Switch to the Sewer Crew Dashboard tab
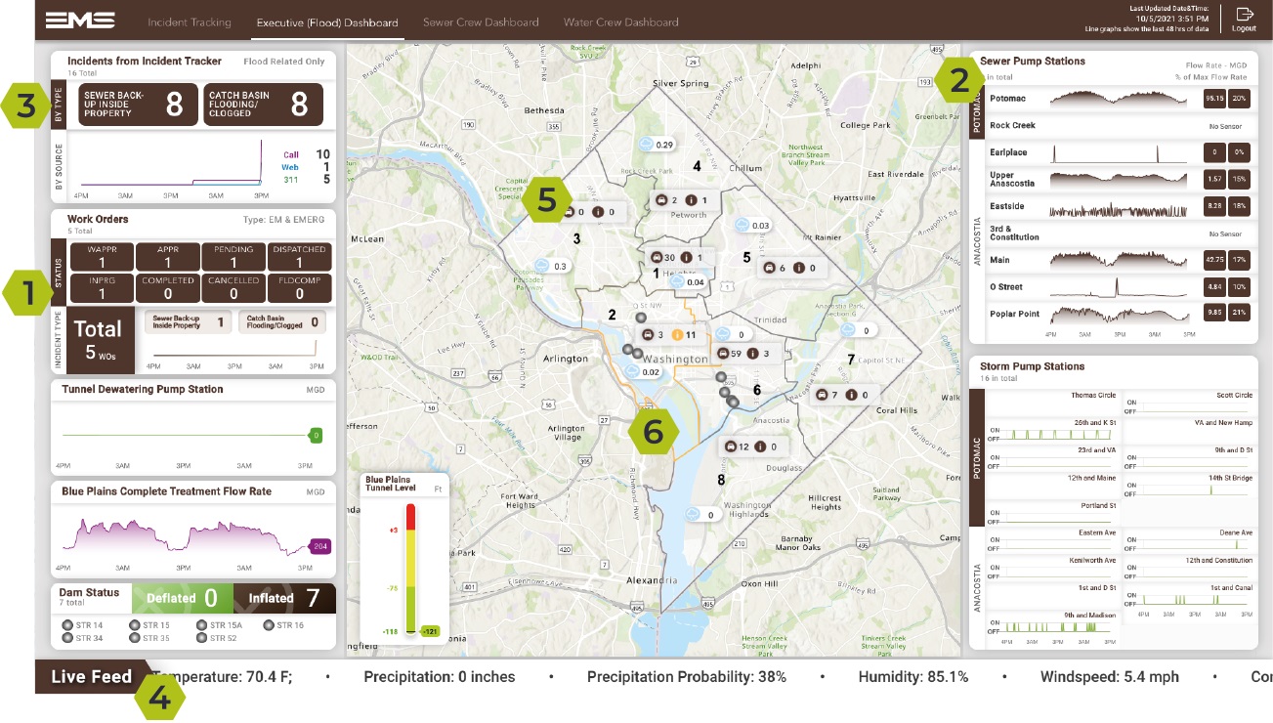This screenshot has height=723, width=1273. [x=481, y=21]
